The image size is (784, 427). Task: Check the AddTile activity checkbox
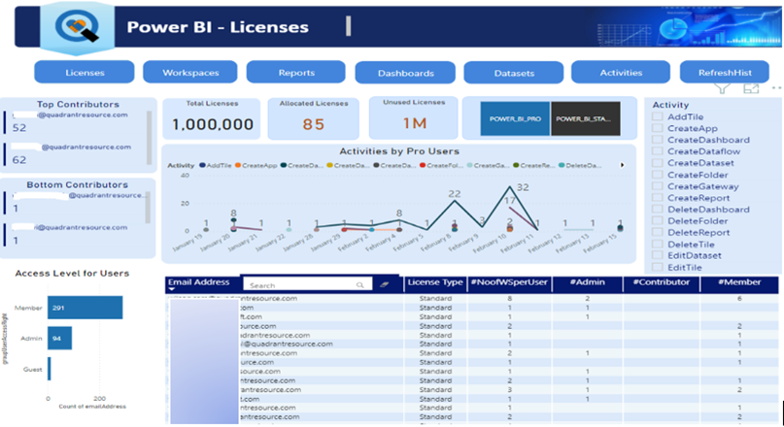point(658,116)
